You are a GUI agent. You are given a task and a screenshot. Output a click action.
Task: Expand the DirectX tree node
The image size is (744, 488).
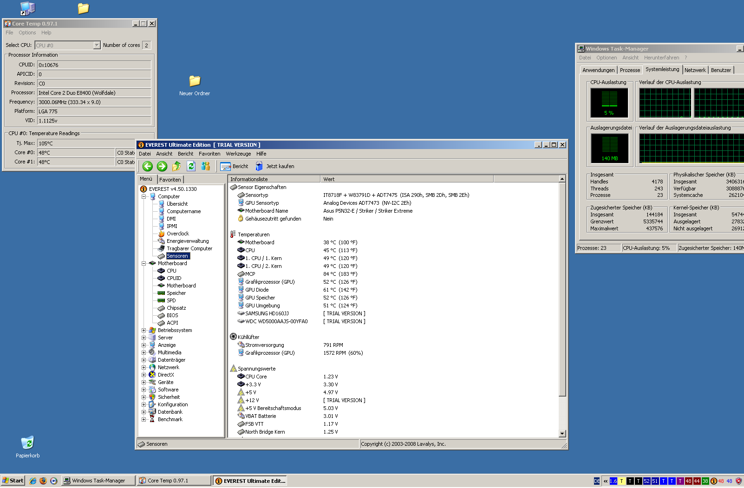coord(144,375)
